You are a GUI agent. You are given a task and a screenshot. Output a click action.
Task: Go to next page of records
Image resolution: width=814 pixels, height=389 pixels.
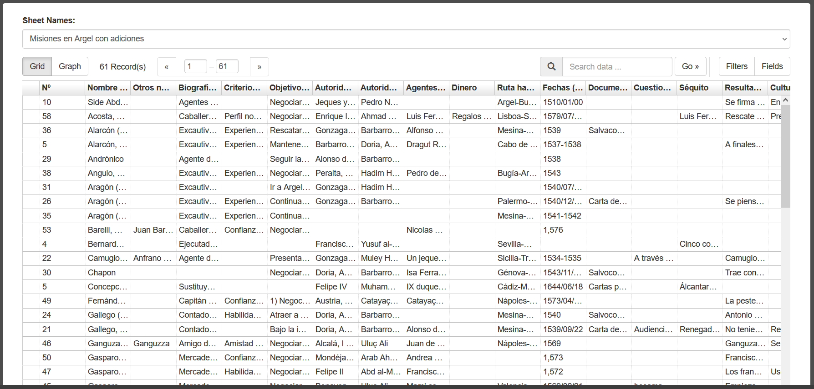[259, 67]
